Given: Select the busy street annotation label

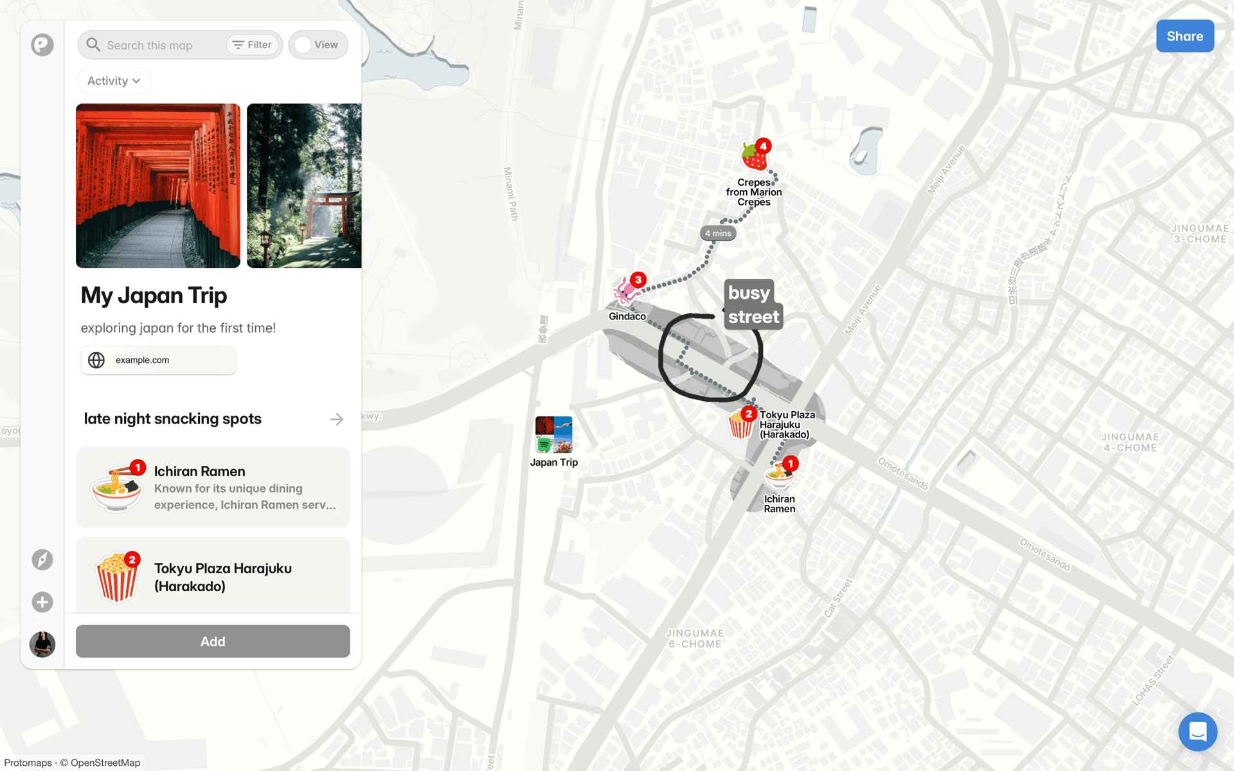Looking at the screenshot, I should point(753,305).
